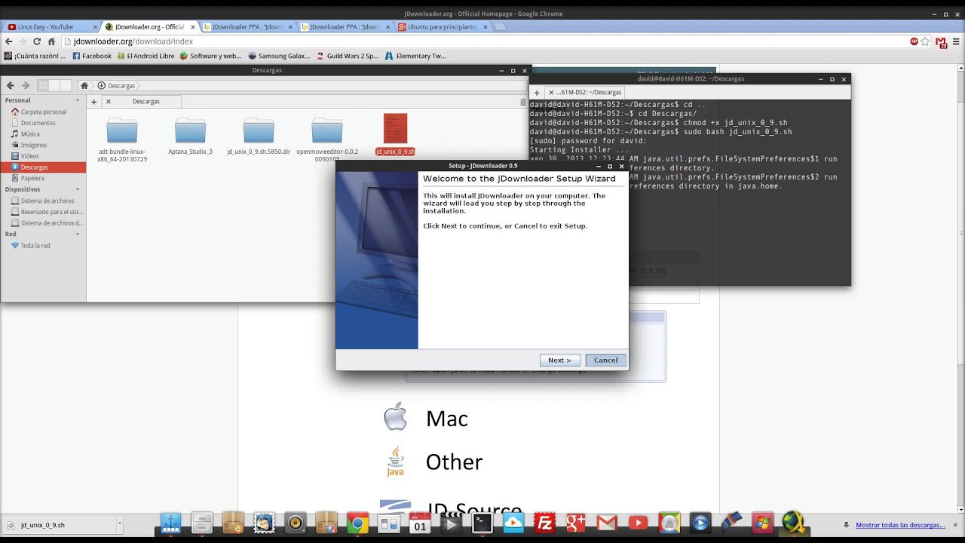Select jd_unix_0_9.sh.5850.dir folder
The width and height of the screenshot is (965, 543).
pos(259,136)
